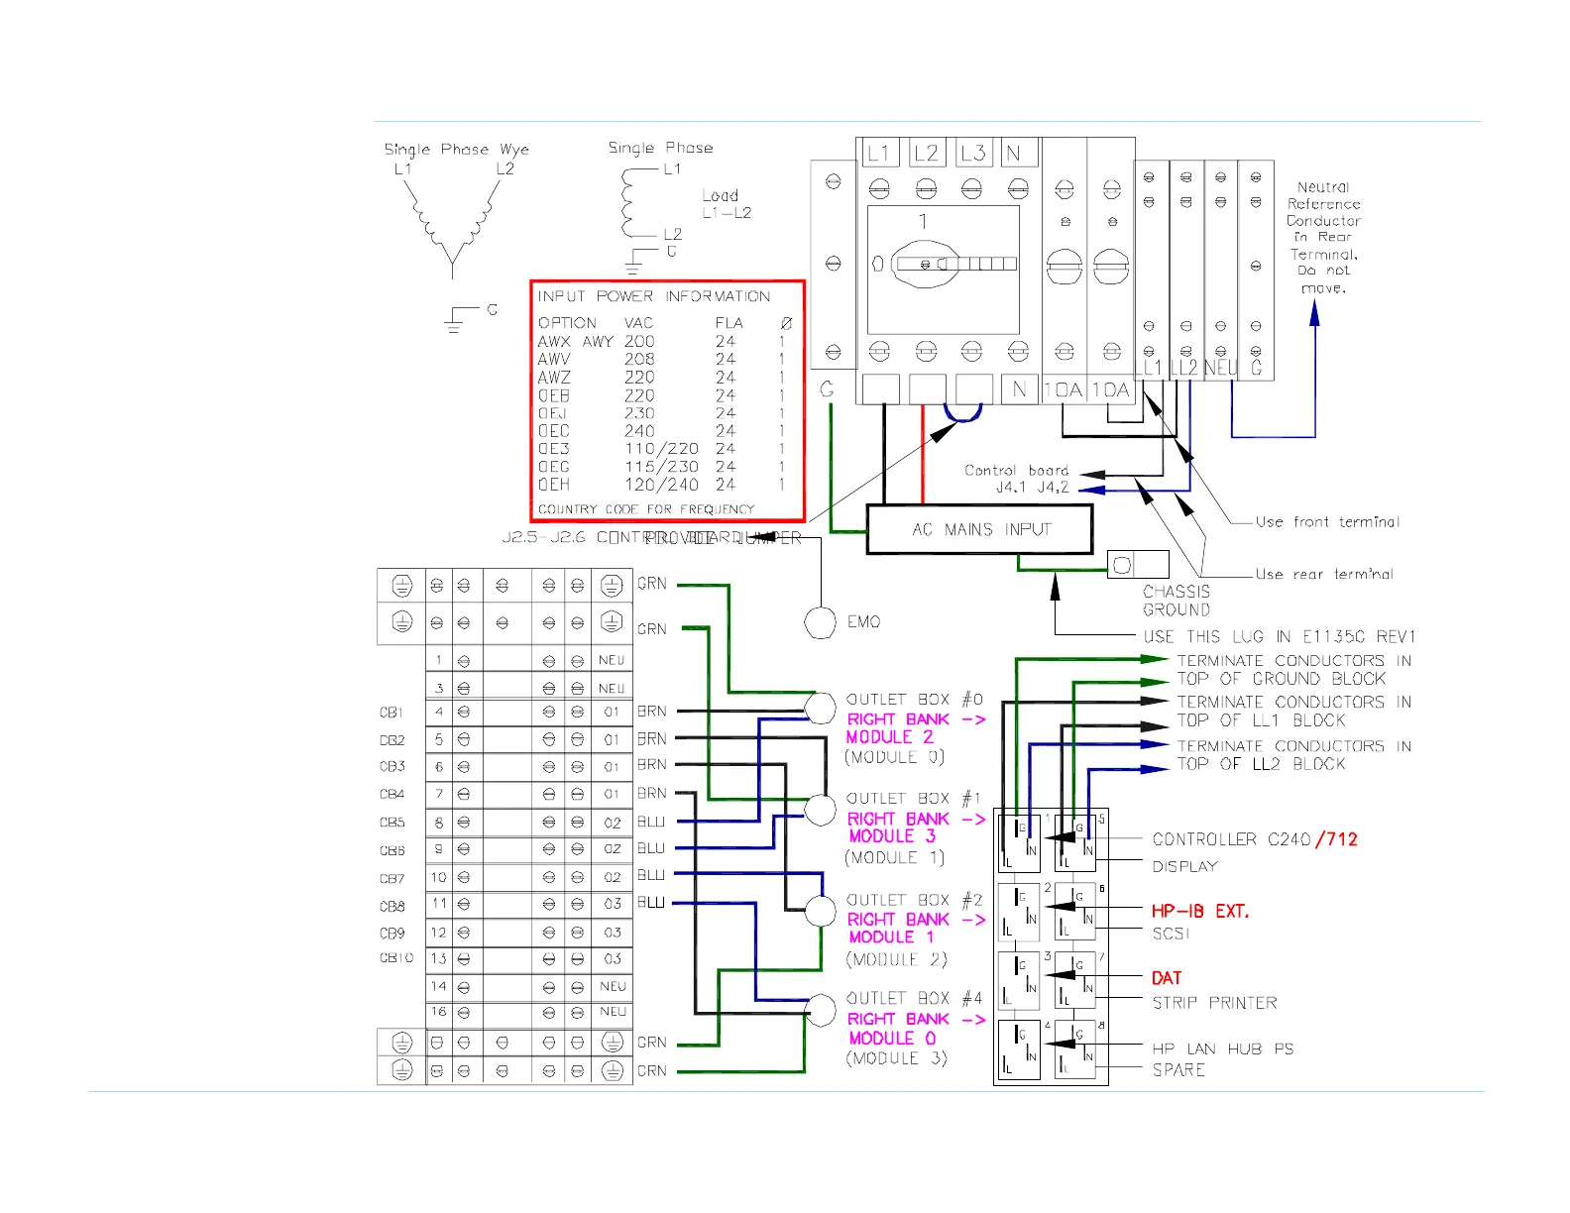Click 'COUNTRY CODE FOR FREQUENCY' text

coord(646,509)
